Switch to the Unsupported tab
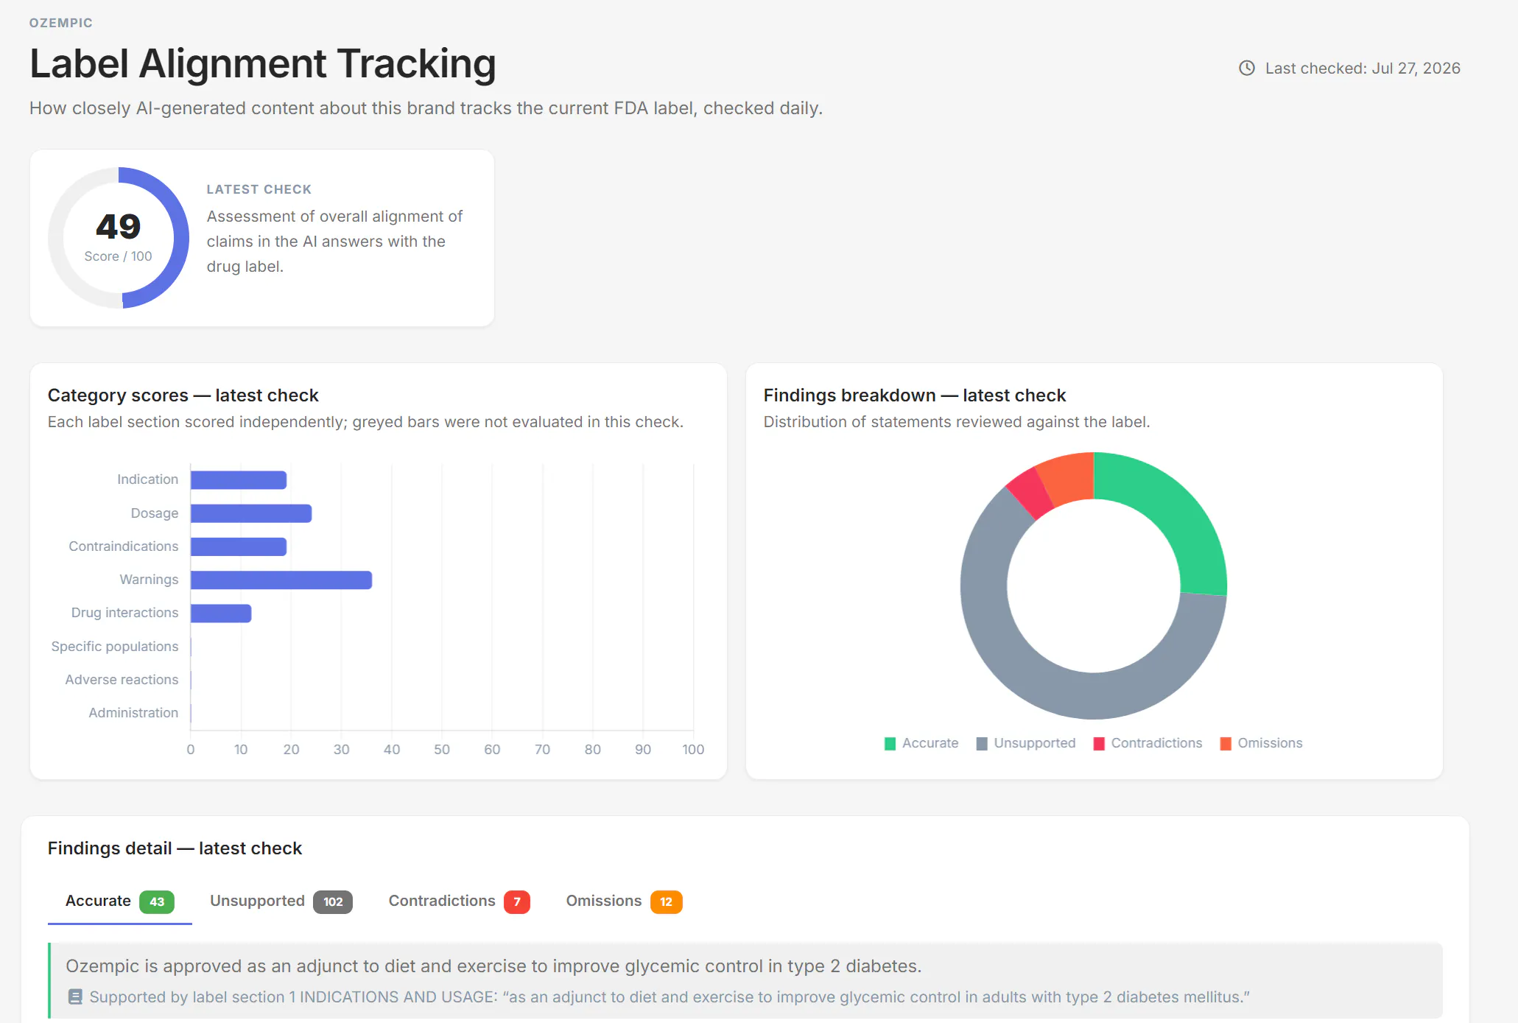 point(281,901)
